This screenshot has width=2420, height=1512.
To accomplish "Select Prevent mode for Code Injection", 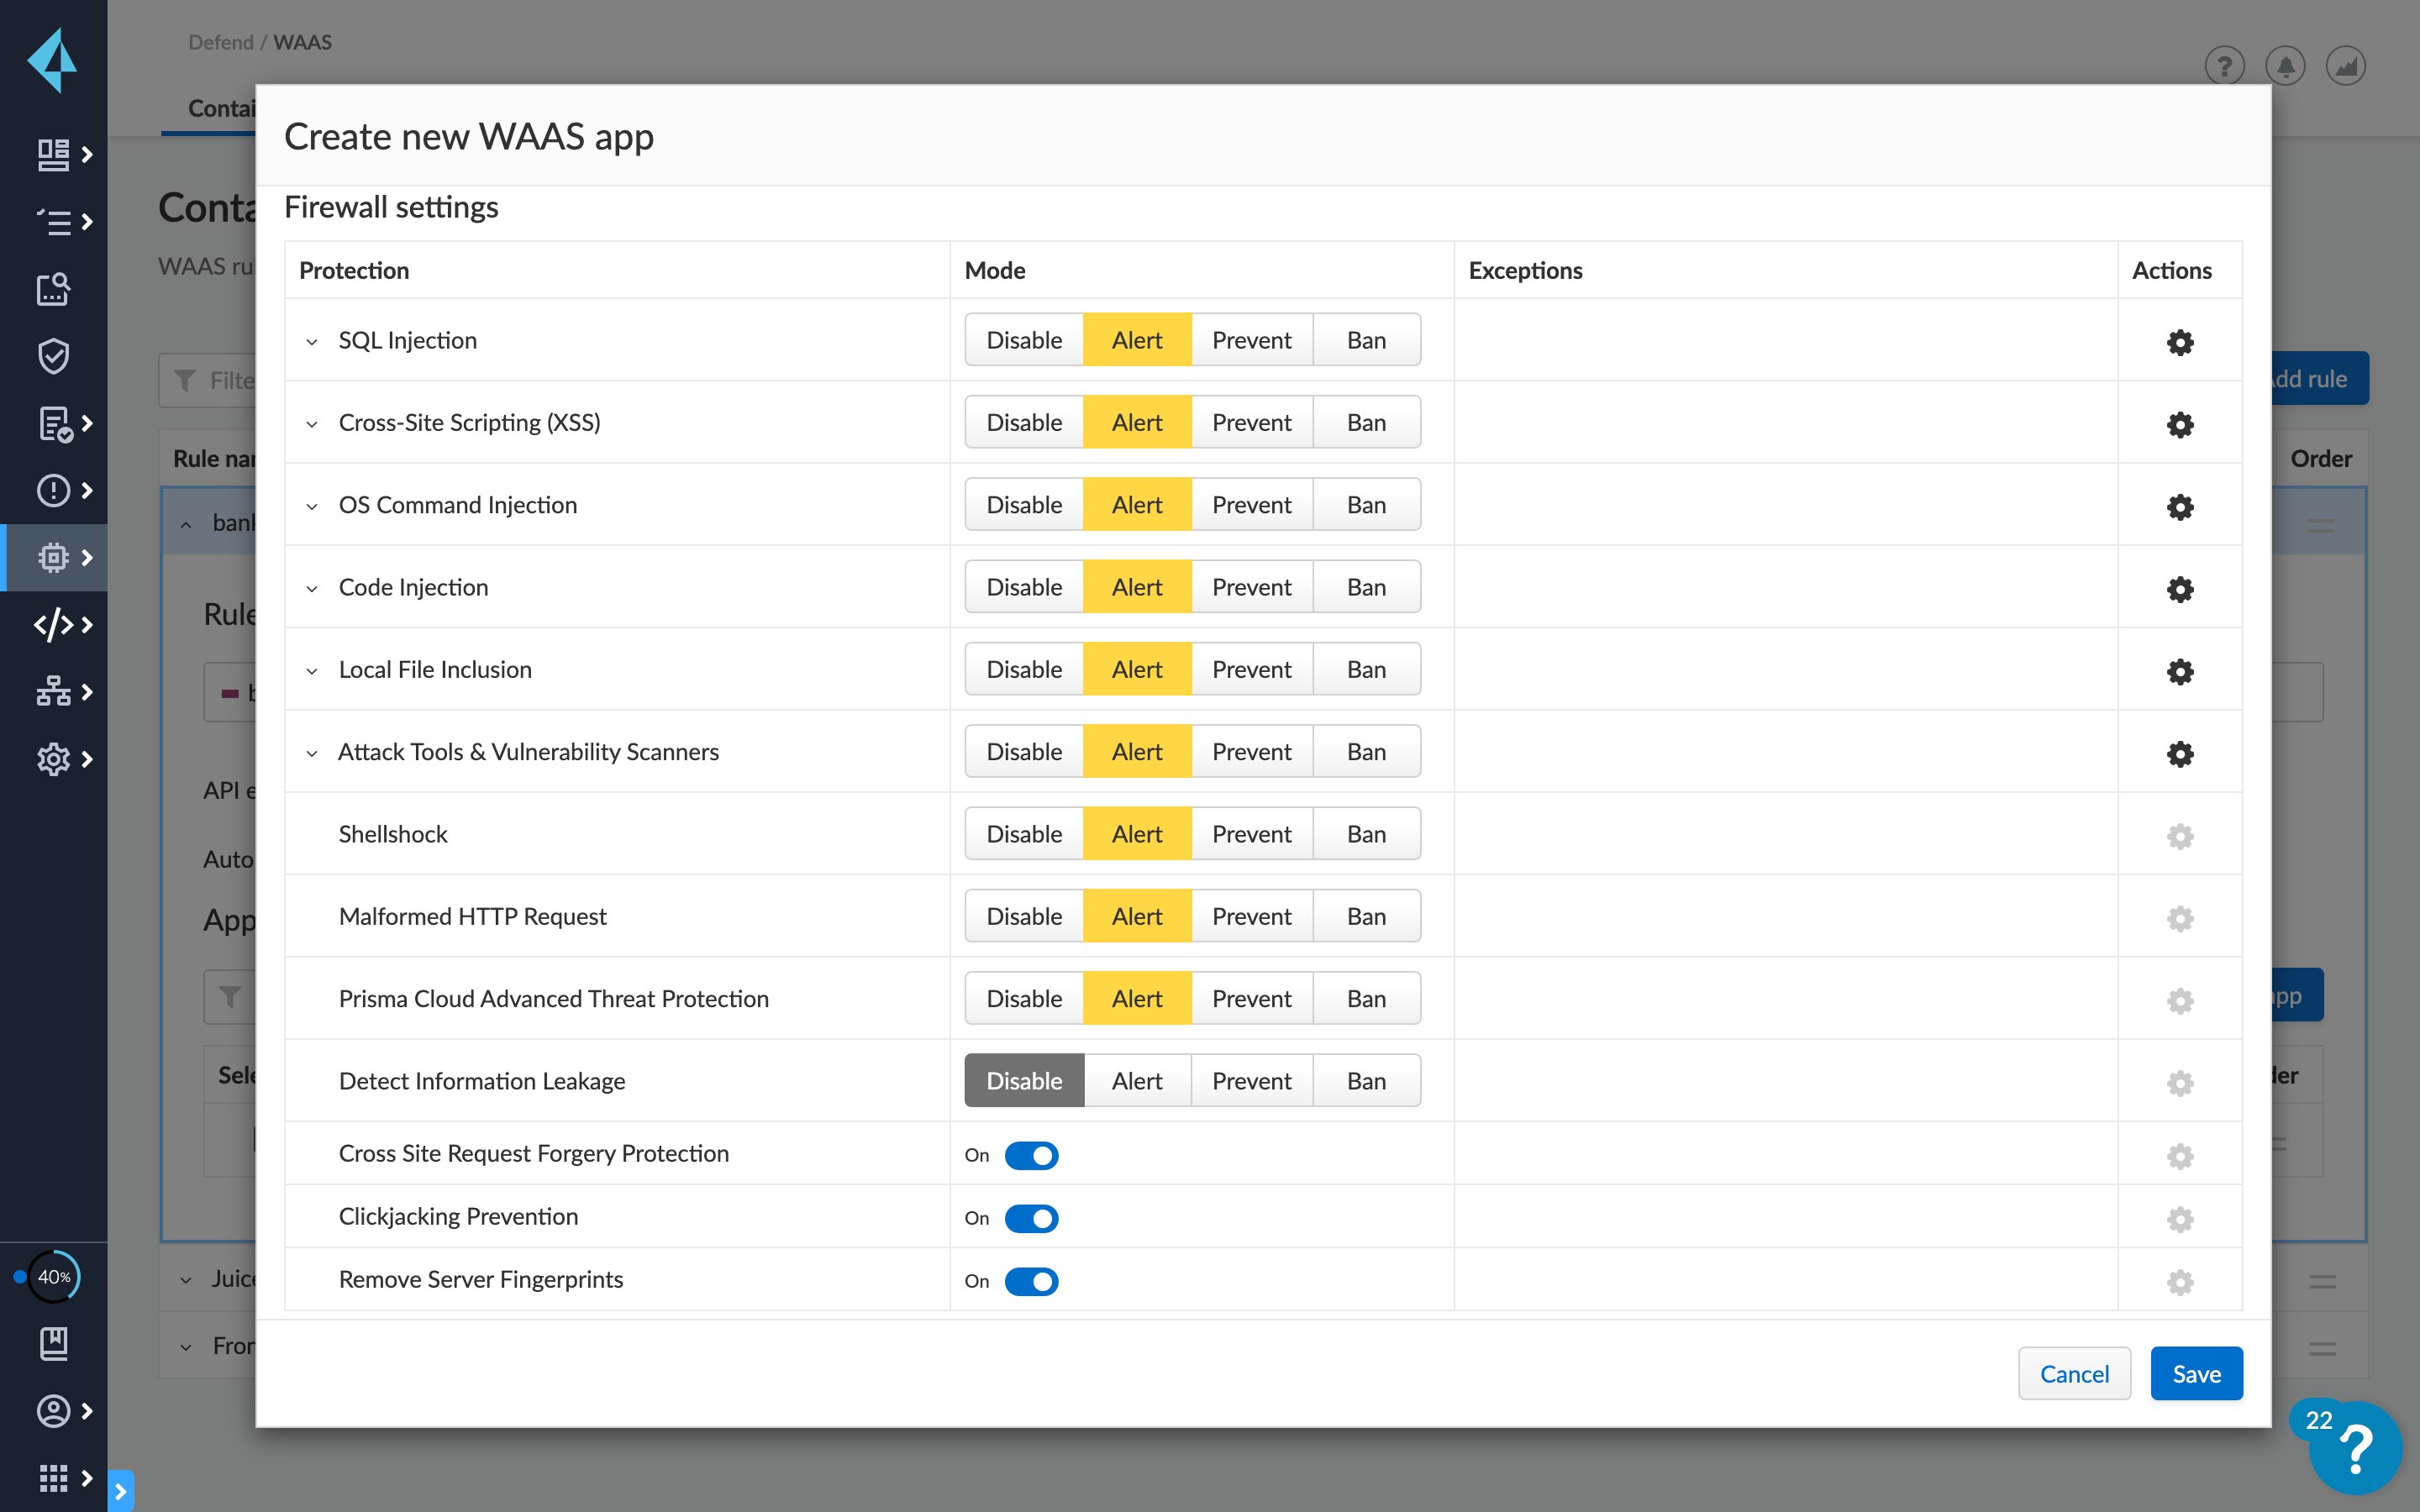I will 1251,587.
